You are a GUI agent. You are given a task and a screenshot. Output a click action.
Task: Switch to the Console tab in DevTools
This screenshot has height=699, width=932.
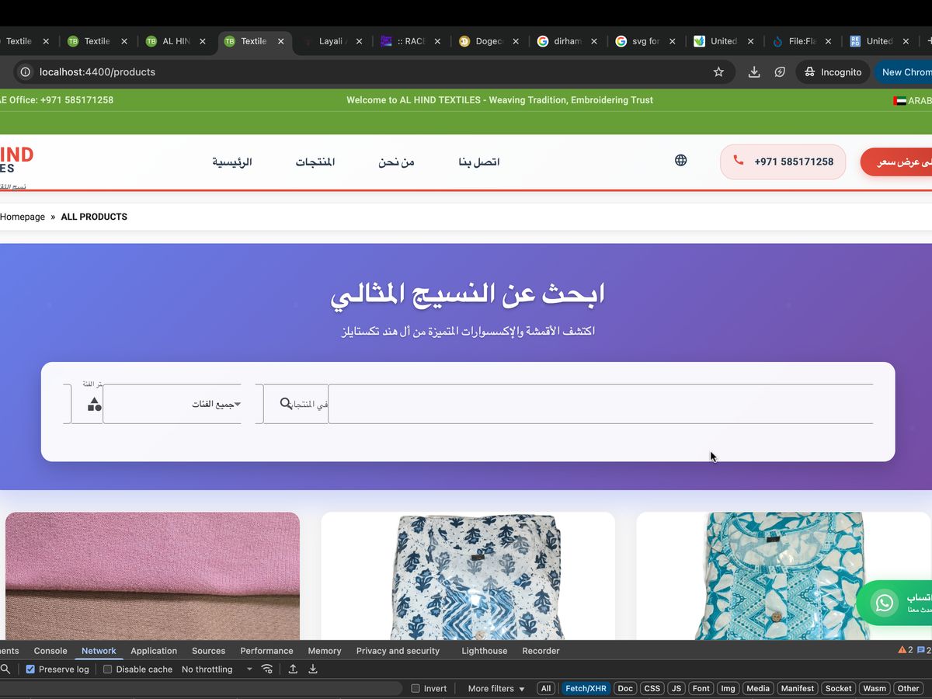click(50, 650)
